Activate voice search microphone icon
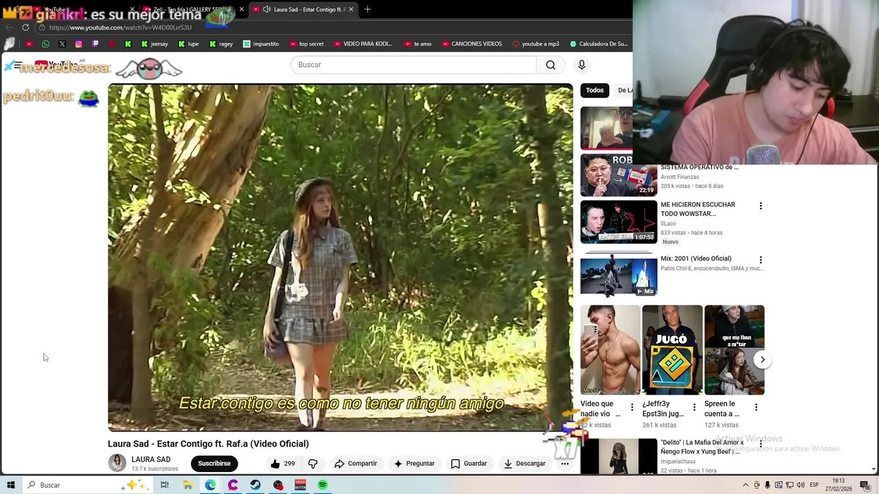This screenshot has height=494, width=879. [x=582, y=64]
